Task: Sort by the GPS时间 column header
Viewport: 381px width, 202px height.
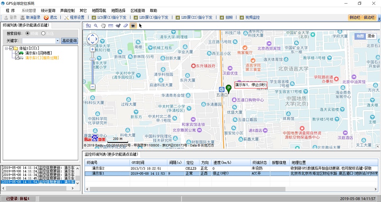Action: pyautogui.click(x=148, y=162)
